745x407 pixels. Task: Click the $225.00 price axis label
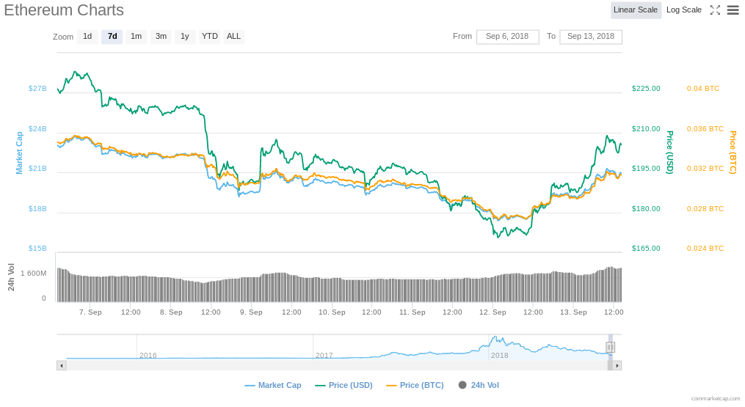pos(646,88)
